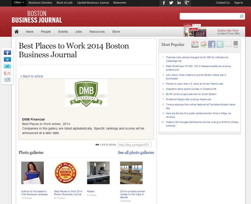This screenshot has height=204, width=251.
Task: Open the Facebook icon in the top bar
Action: pyautogui.click(x=164, y=3)
